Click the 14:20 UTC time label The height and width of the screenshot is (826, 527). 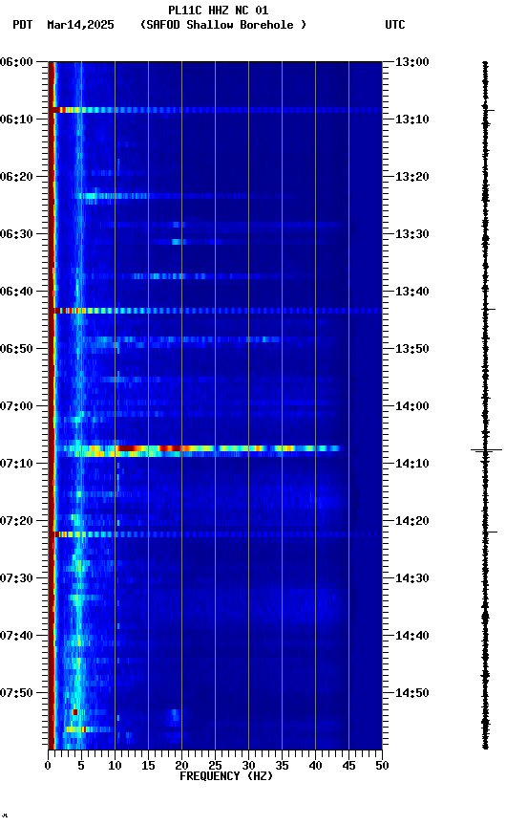click(412, 521)
